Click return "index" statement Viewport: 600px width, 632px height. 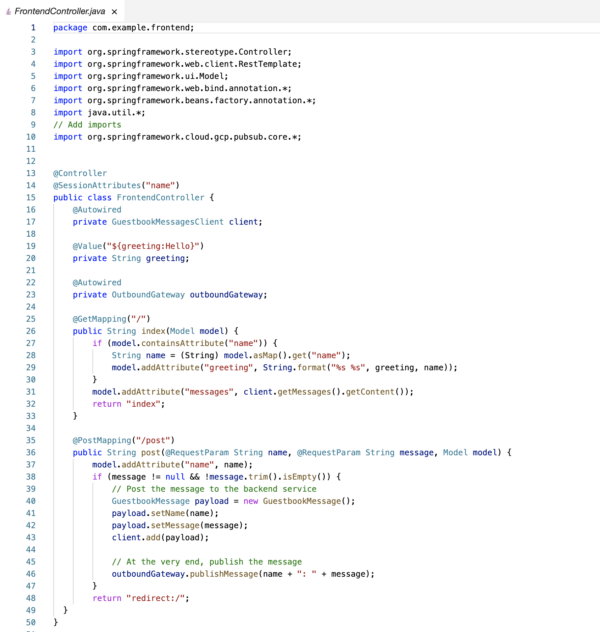(129, 404)
